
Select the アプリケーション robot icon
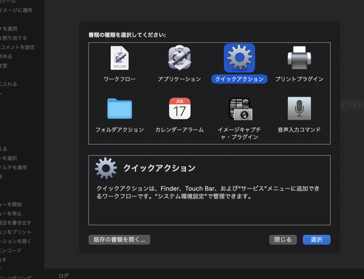[x=180, y=58]
